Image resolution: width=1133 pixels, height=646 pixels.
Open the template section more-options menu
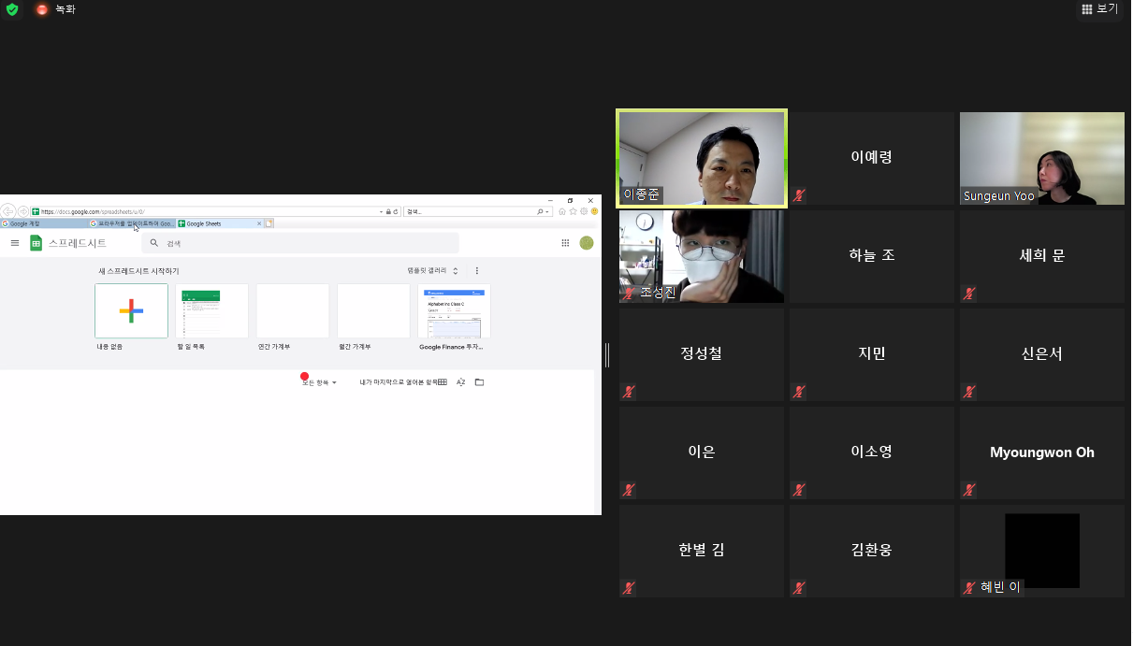coord(477,271)
